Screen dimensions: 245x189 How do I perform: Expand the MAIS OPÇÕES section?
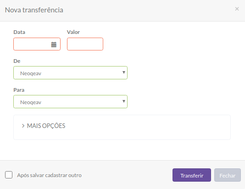[46, 126]
